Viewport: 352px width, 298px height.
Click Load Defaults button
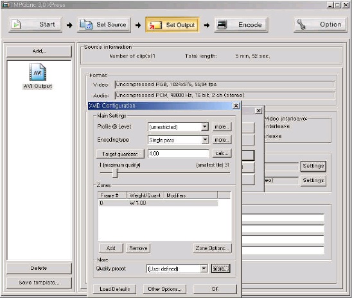point(115,289)
